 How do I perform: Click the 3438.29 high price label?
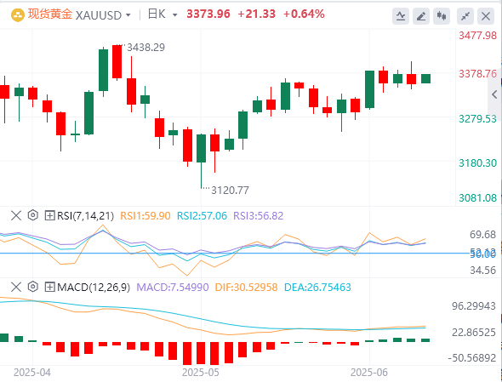pos(145,48)
